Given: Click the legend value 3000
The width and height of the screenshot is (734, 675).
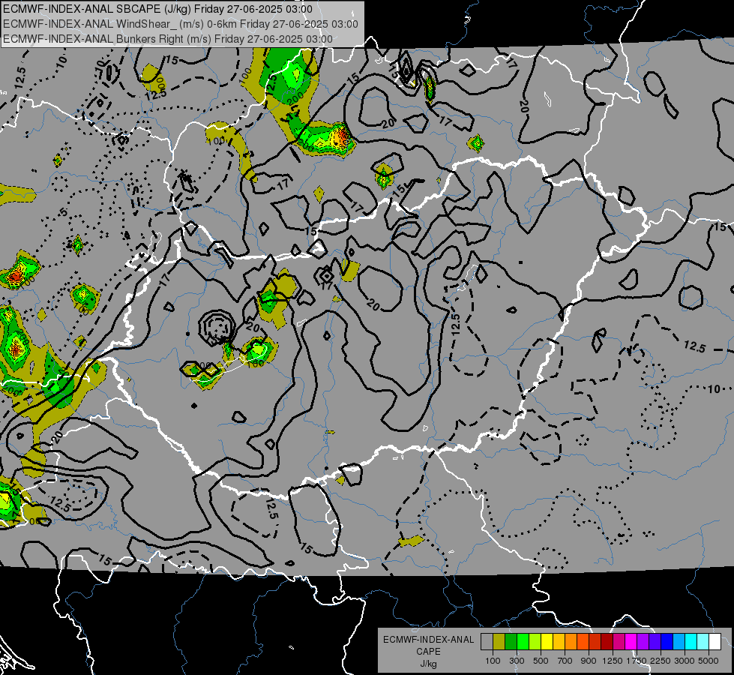Looking at the screenshot, I should pos(685,661).
